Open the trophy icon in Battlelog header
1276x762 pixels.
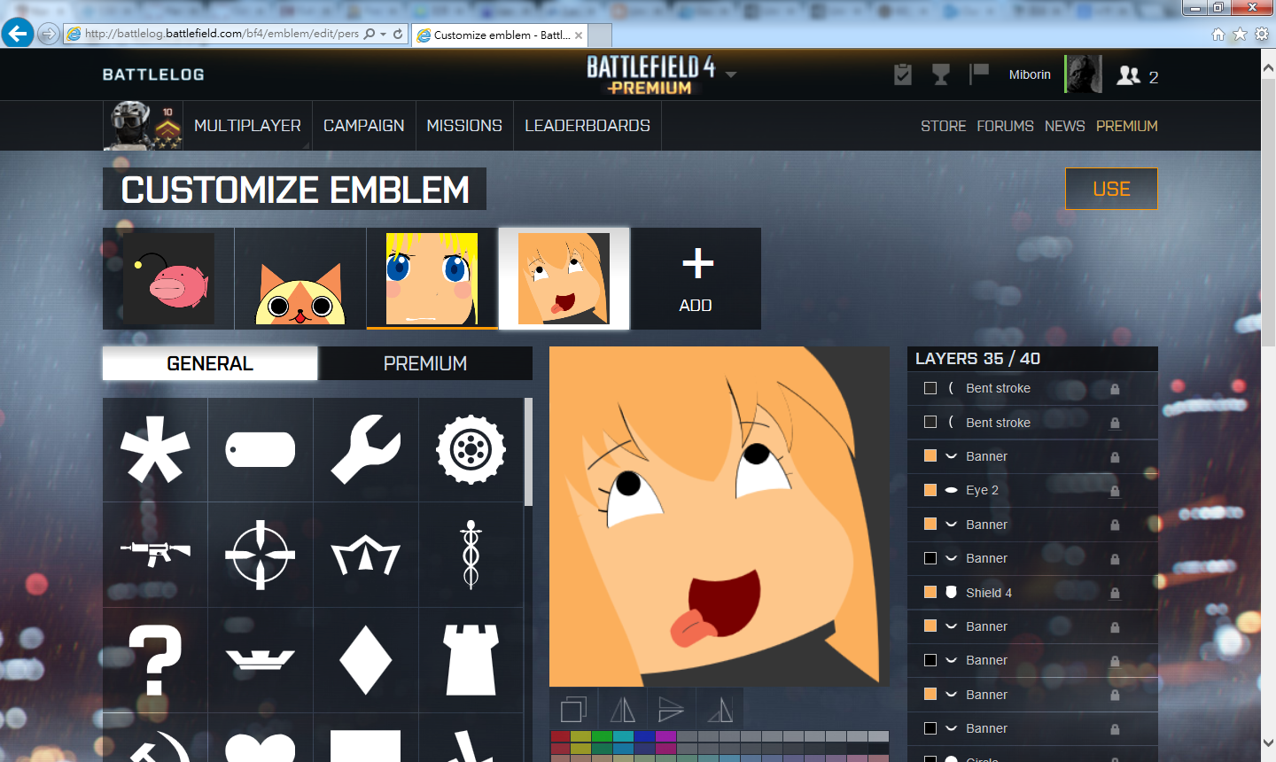point(941,75)
